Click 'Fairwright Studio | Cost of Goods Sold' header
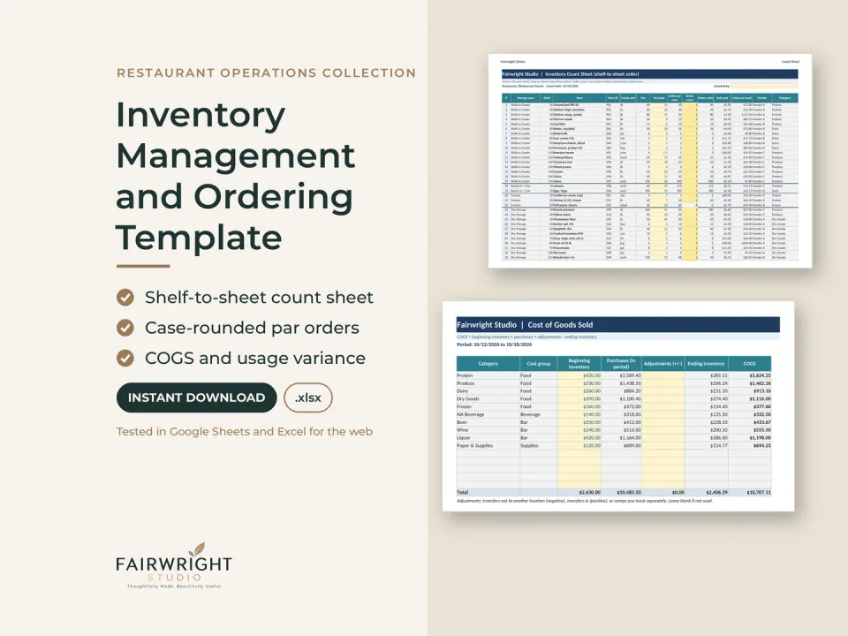The image size is (848, 636). tap(525, 325)
